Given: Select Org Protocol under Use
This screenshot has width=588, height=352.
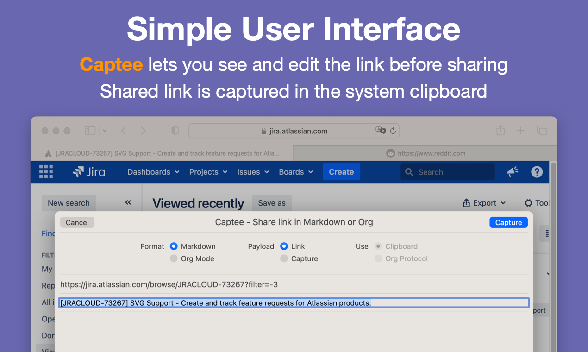Looking at the screenshot, I should (378, 258).
